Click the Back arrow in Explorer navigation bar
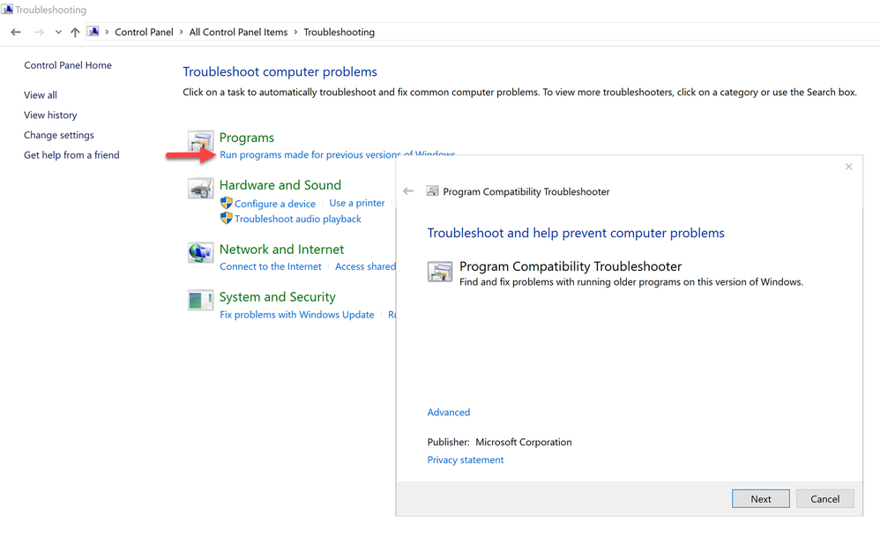The image size is (880, 537). click(x=16, y=33)
